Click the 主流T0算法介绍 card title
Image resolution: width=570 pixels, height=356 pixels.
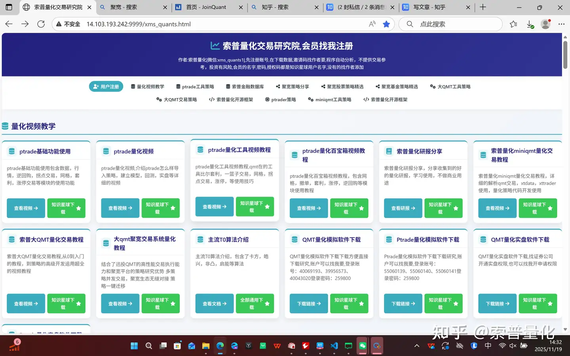click(x=228, y=240)
